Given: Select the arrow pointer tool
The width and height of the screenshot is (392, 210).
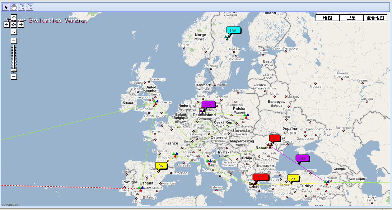Looking at the screenshot, I should 6,7.
